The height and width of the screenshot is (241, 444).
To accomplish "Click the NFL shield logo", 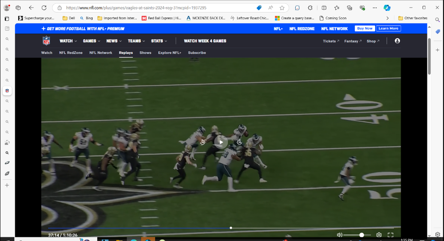I will point(47,41).
